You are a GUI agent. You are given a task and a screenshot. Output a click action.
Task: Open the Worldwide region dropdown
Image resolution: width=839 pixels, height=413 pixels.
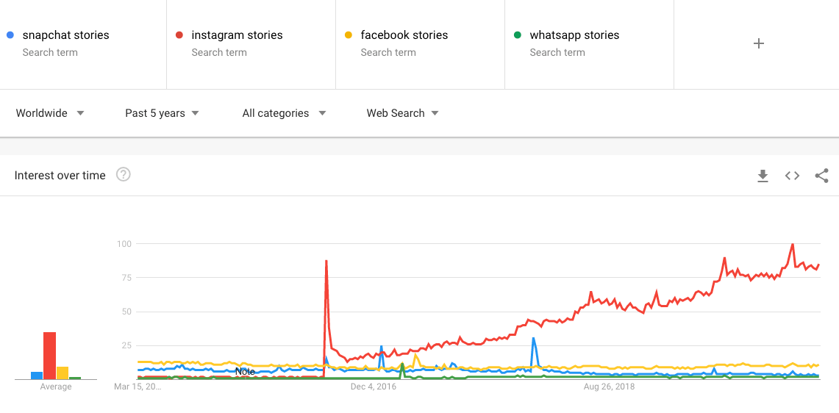[50, 113]
